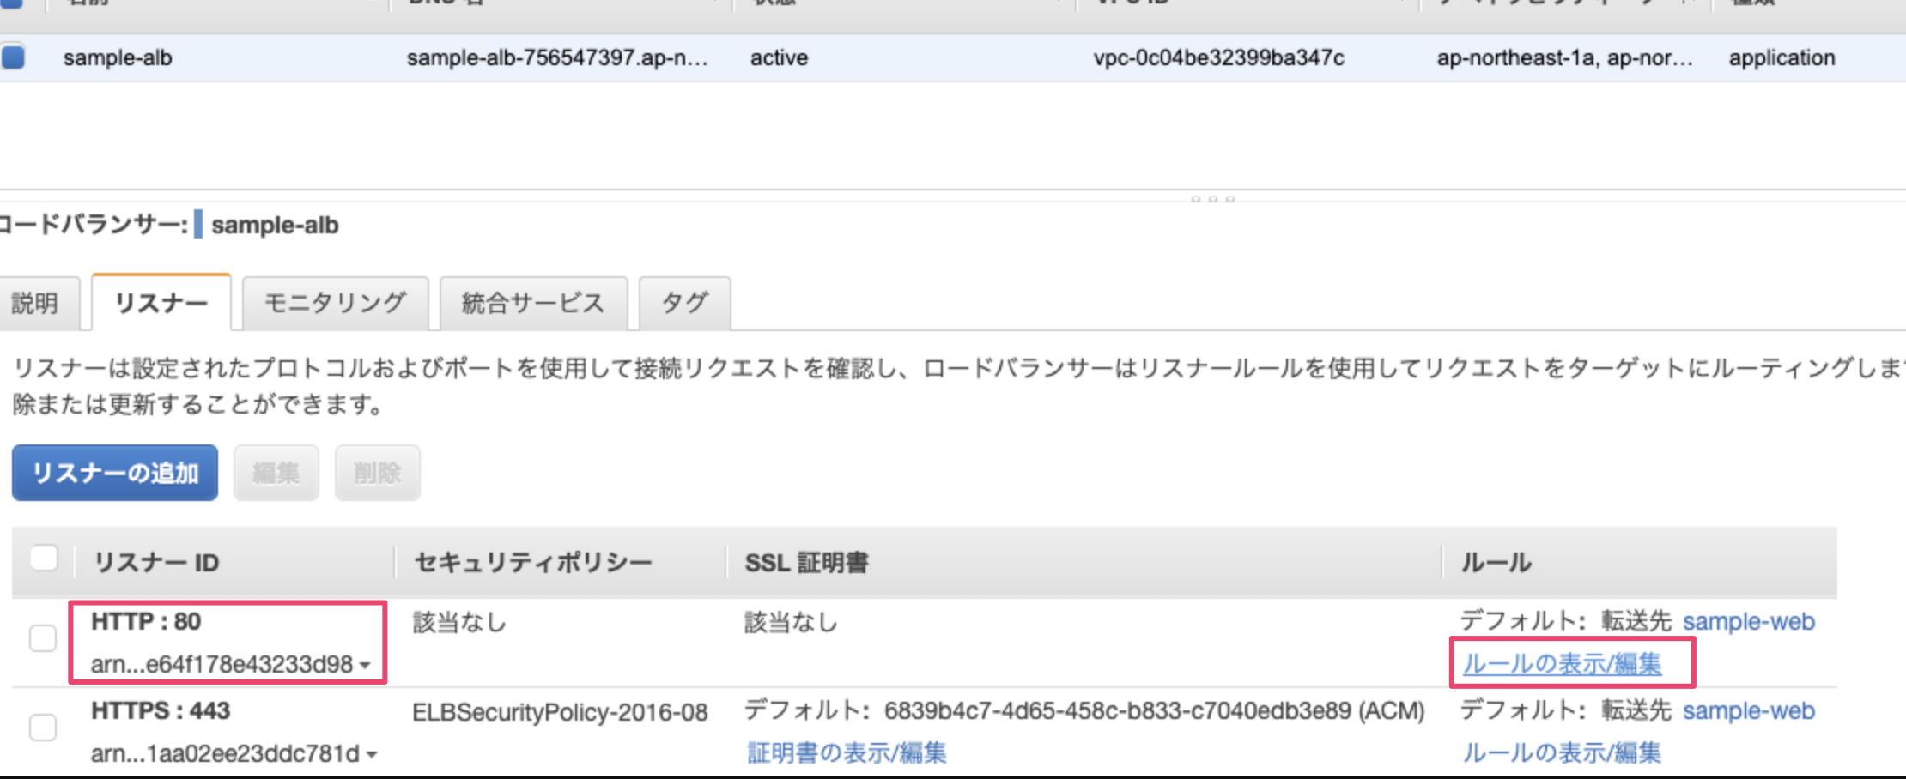
Task: Click the blue color marker beside sample-alb title
Action: [x=198, y=225]
